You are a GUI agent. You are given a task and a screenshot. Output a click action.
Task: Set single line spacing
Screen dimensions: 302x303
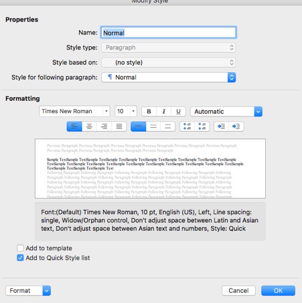coord(139,126)
